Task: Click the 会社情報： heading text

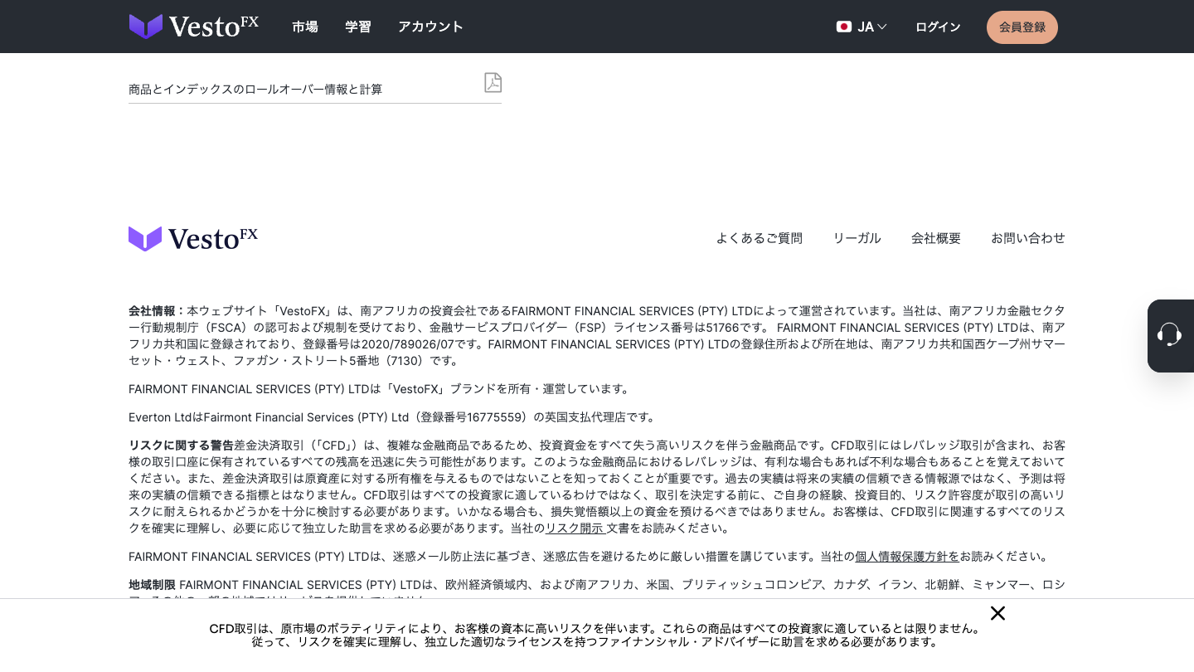Action: point(158,311)
